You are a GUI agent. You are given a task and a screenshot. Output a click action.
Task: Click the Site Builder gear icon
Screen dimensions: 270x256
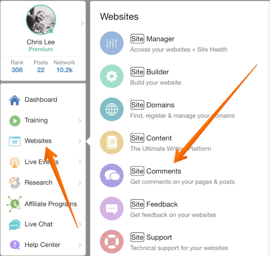(111, 76)
